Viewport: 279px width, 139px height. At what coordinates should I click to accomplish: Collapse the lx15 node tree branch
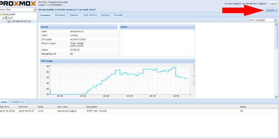tap(3, 18)
